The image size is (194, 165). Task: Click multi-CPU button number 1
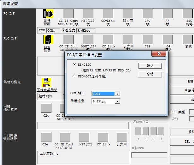(138, 131)
